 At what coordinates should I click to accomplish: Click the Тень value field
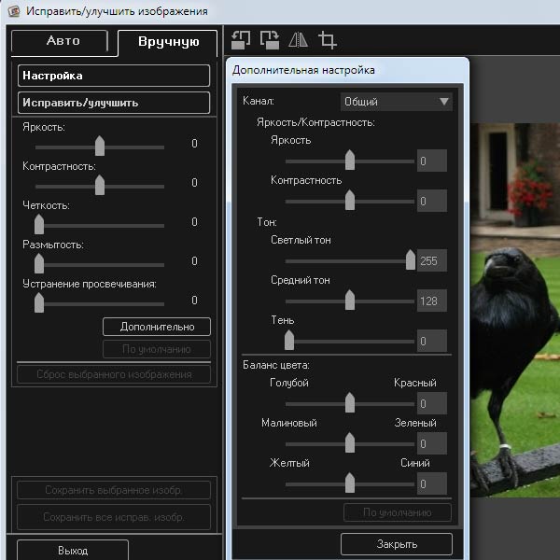coord(432,341)
